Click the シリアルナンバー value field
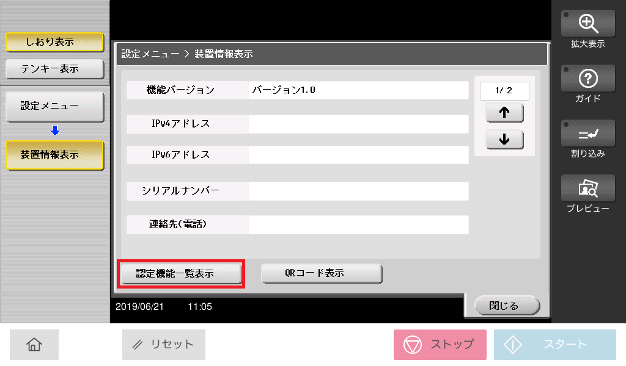This screenshot has width=626, height=366. 358,191
